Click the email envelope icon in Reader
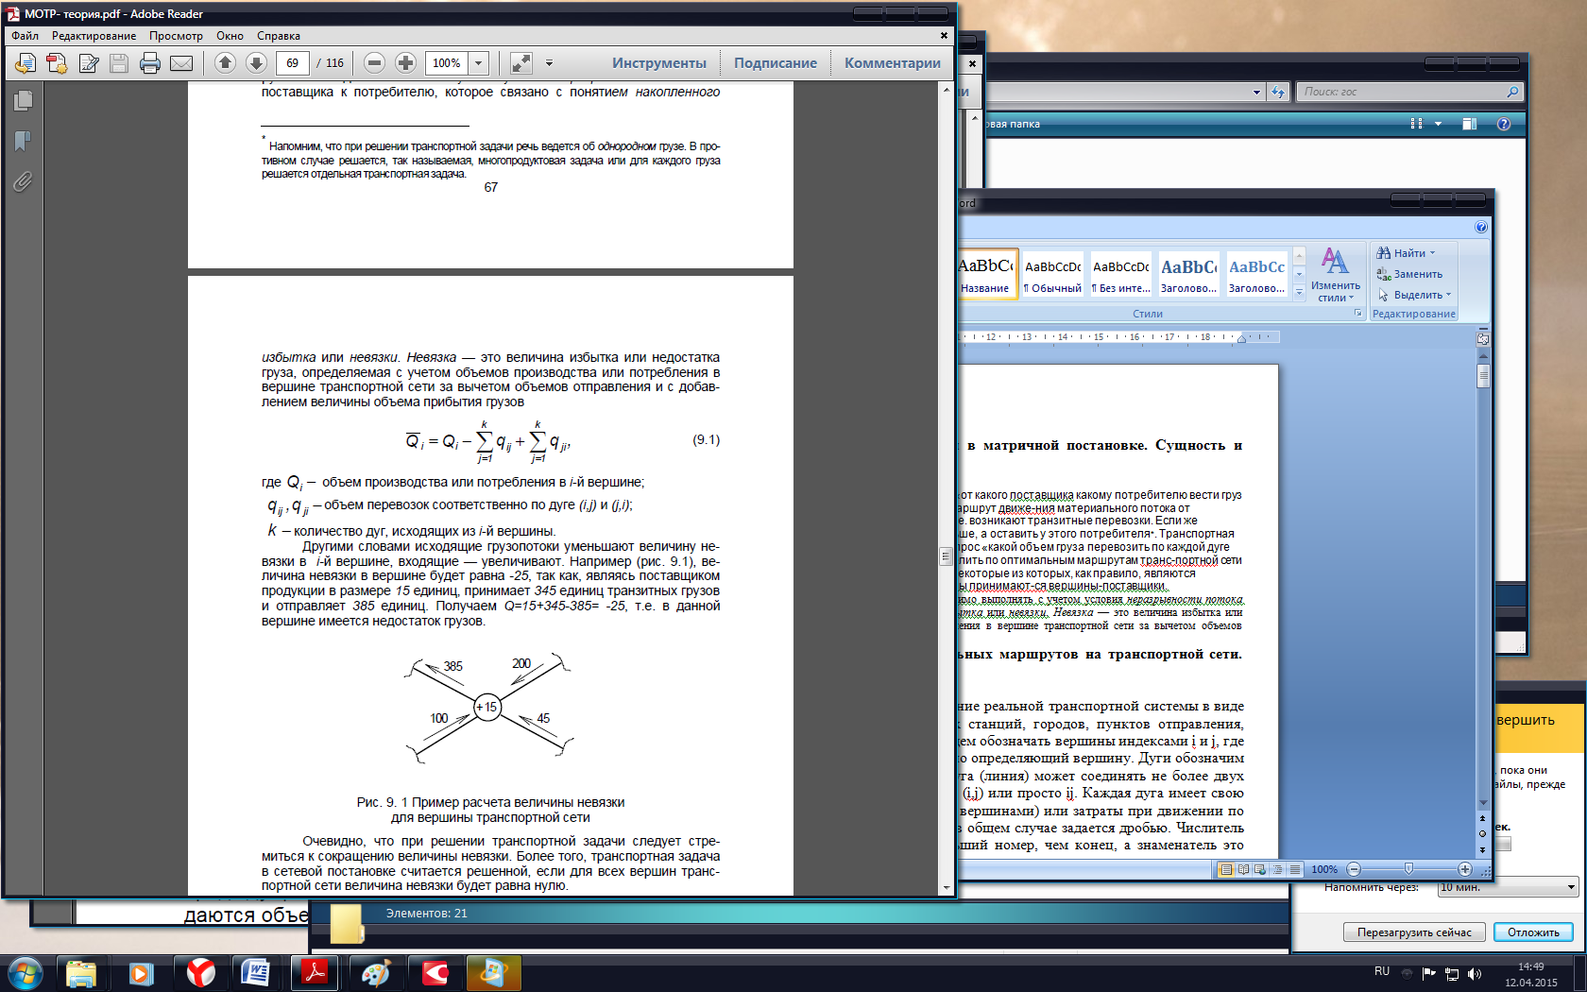 click(x=181, y=63)
